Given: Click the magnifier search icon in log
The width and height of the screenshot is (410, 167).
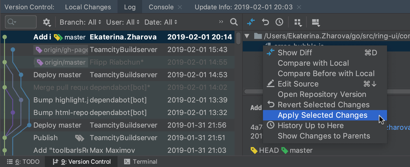Looking at the screenshot, I should pos(234,22).
